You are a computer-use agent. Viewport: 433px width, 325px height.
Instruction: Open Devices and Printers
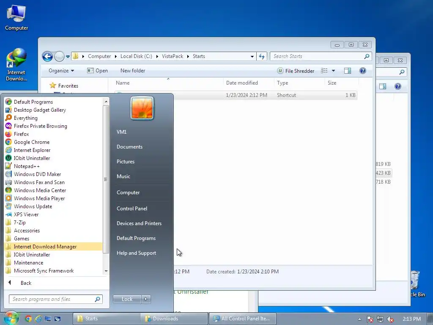[139, 223]
